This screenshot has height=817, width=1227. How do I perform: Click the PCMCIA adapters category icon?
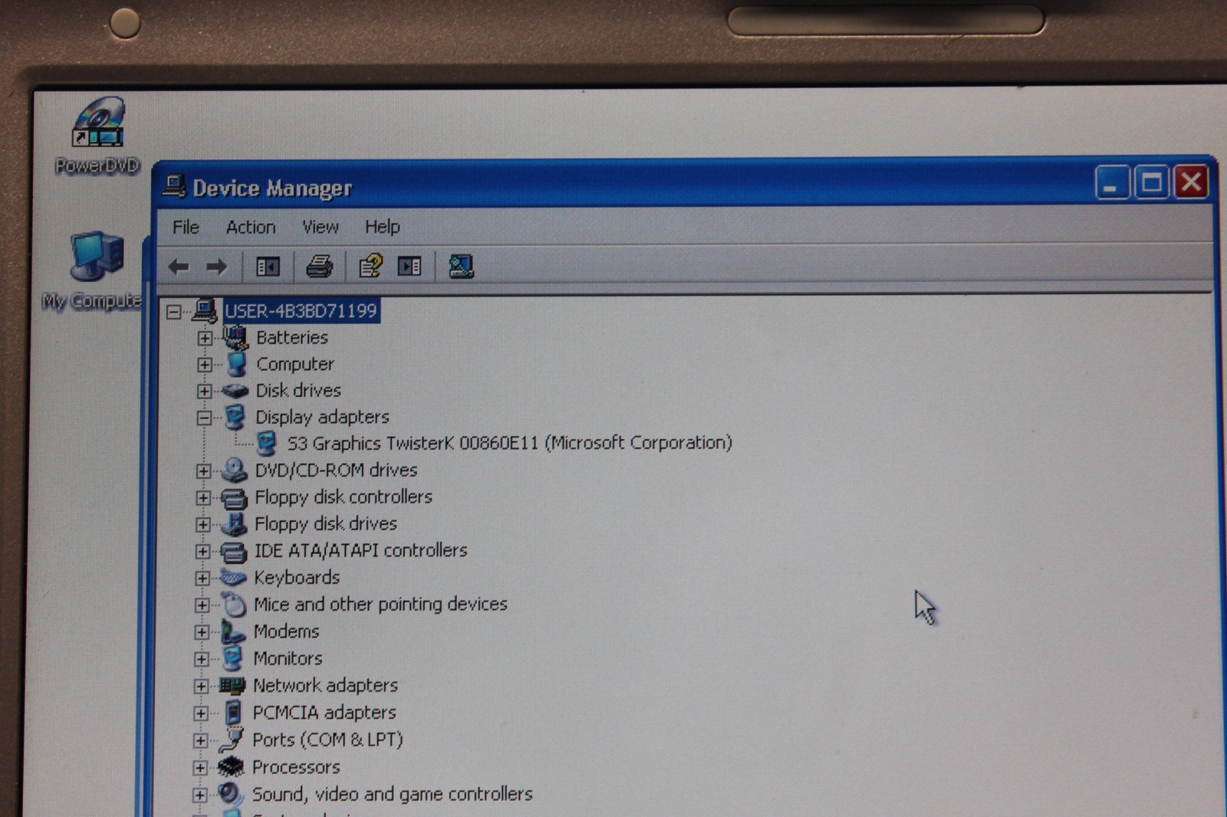point(233,713)
